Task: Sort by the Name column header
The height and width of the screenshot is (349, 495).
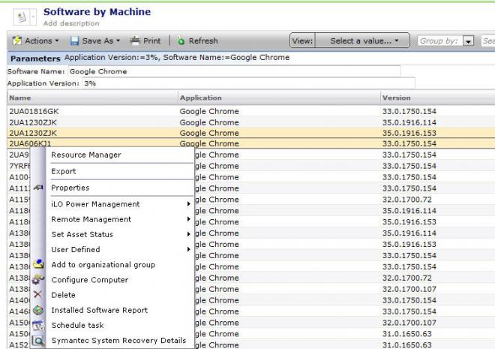Action: (92, 98)
